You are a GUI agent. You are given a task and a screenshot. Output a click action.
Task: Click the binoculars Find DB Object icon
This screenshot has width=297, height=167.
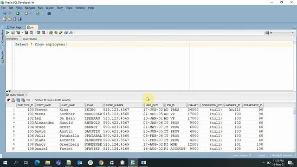pos(49,13)
